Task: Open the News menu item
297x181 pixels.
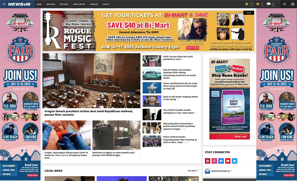Action: [39, 4]
